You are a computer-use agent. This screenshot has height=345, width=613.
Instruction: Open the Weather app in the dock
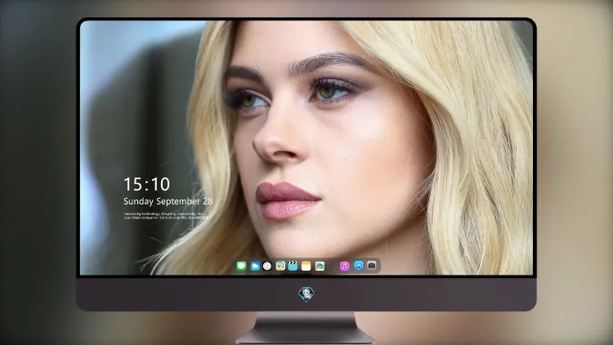[255, 266]
